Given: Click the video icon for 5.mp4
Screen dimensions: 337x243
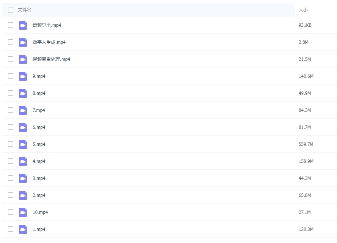Looking at the screenshot, I should 23,144.
